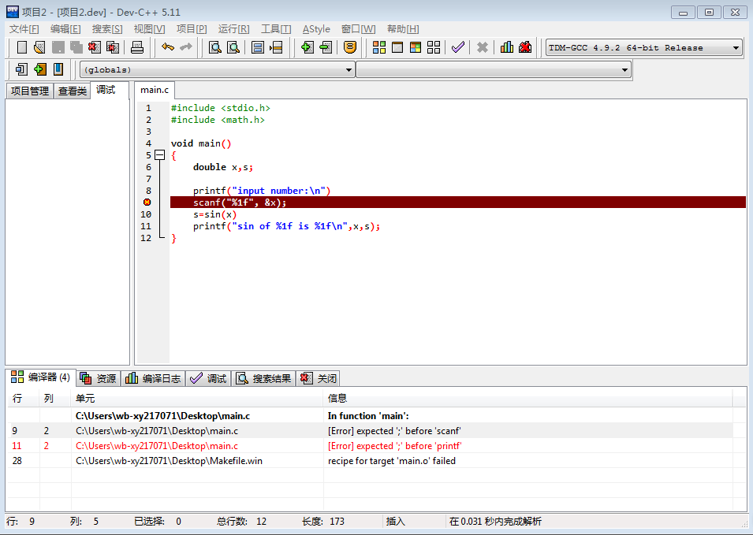This screenshot has width=753, height=535.
Task: Open Profile Analysis bar-chart icon
Action: click(x=507, y=47)
